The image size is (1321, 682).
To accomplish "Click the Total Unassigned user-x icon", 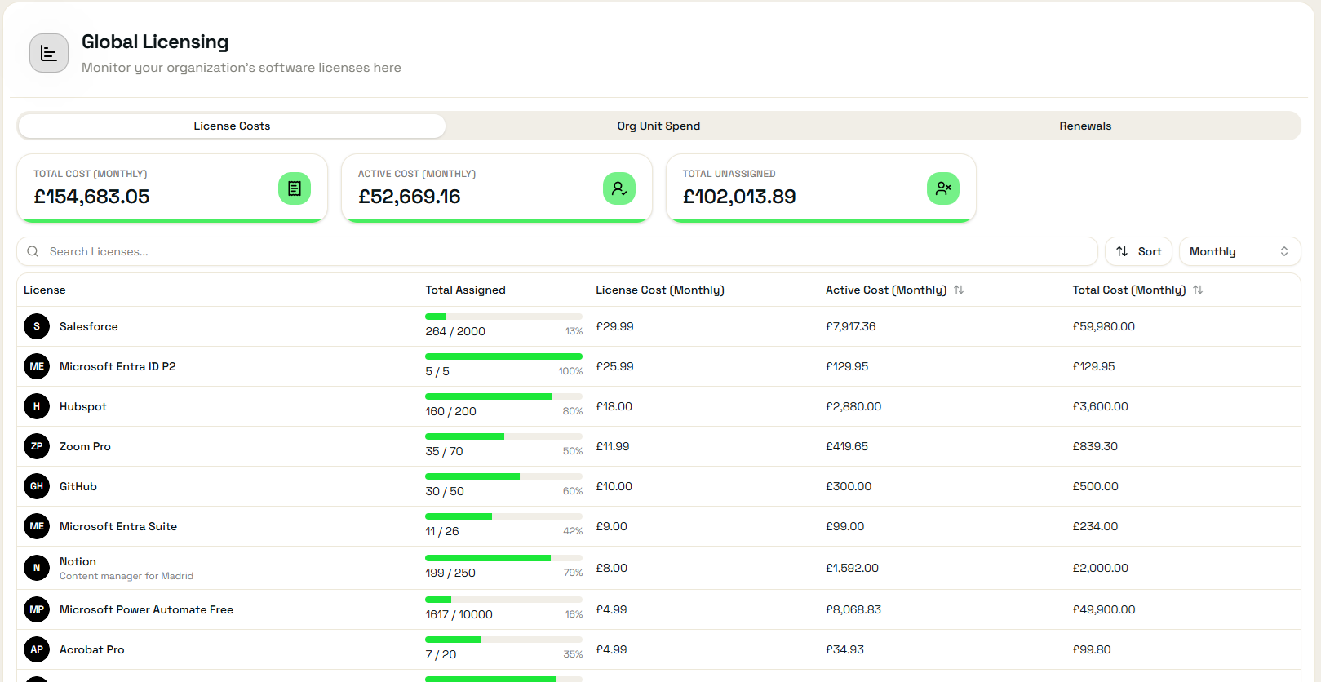I will (x=943, y=188).
